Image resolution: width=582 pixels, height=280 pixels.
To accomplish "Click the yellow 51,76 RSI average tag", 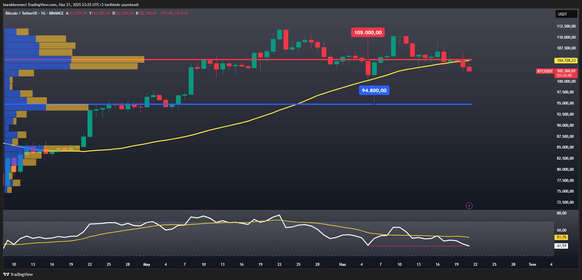I will click(561, 237).
